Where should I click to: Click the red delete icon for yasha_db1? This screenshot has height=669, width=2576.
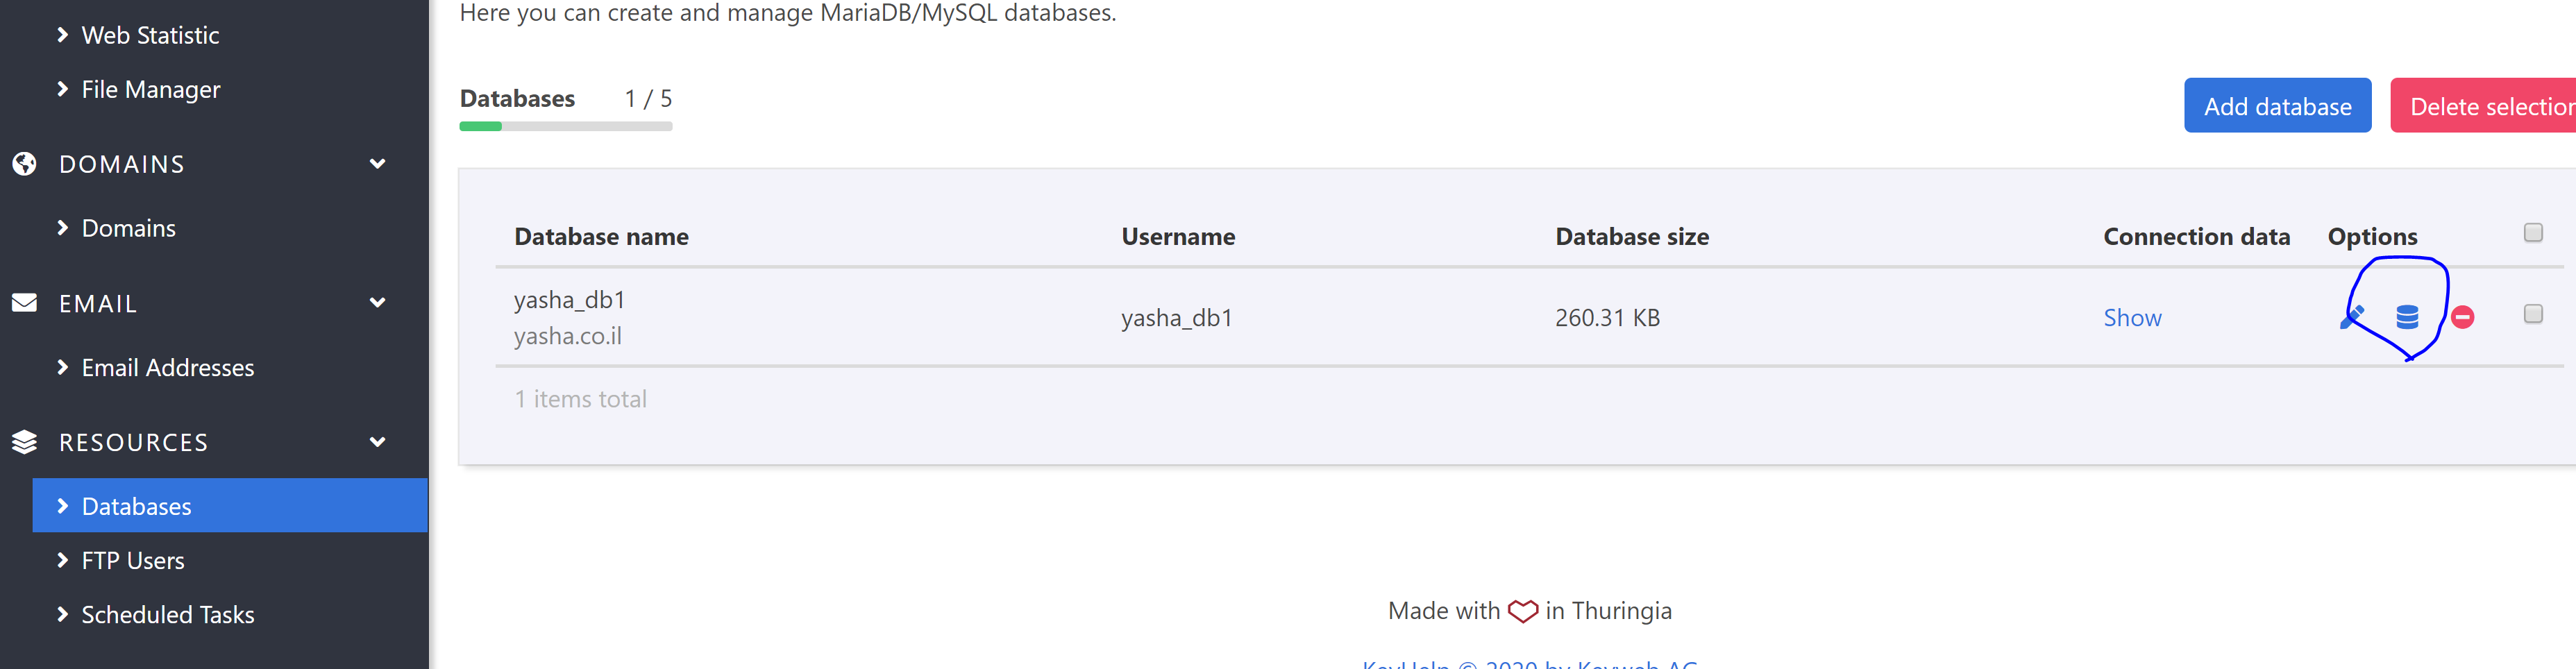(2462, 318)
